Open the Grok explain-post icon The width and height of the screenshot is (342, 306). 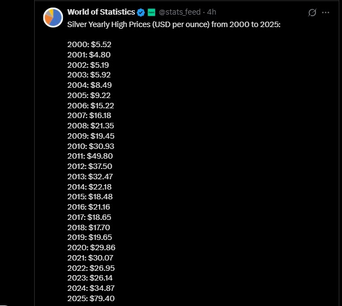(312, 12)
